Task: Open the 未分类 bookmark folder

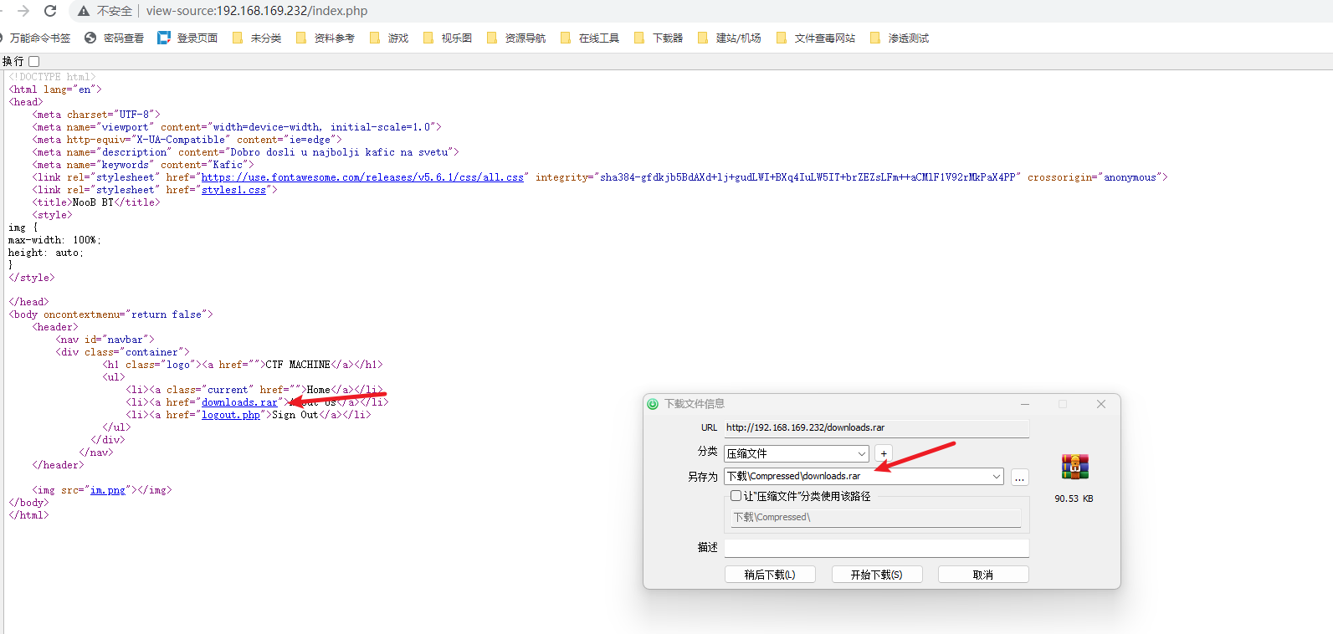Action: (x=257, y=38)
